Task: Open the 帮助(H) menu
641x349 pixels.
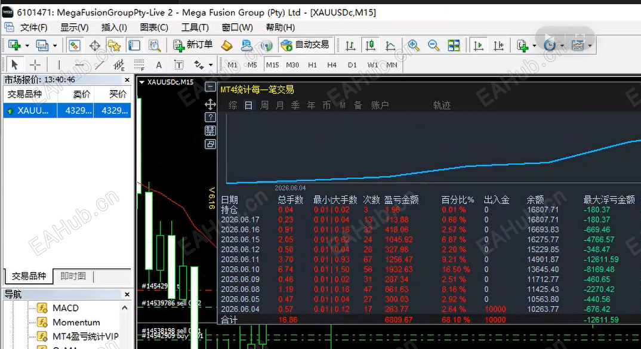Action: [x=281, y=27]
